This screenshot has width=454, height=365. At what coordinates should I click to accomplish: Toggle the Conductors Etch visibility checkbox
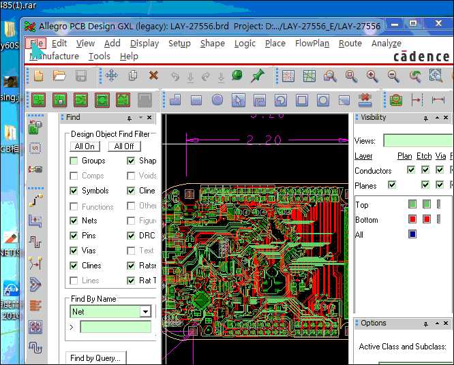click(425, 170)
